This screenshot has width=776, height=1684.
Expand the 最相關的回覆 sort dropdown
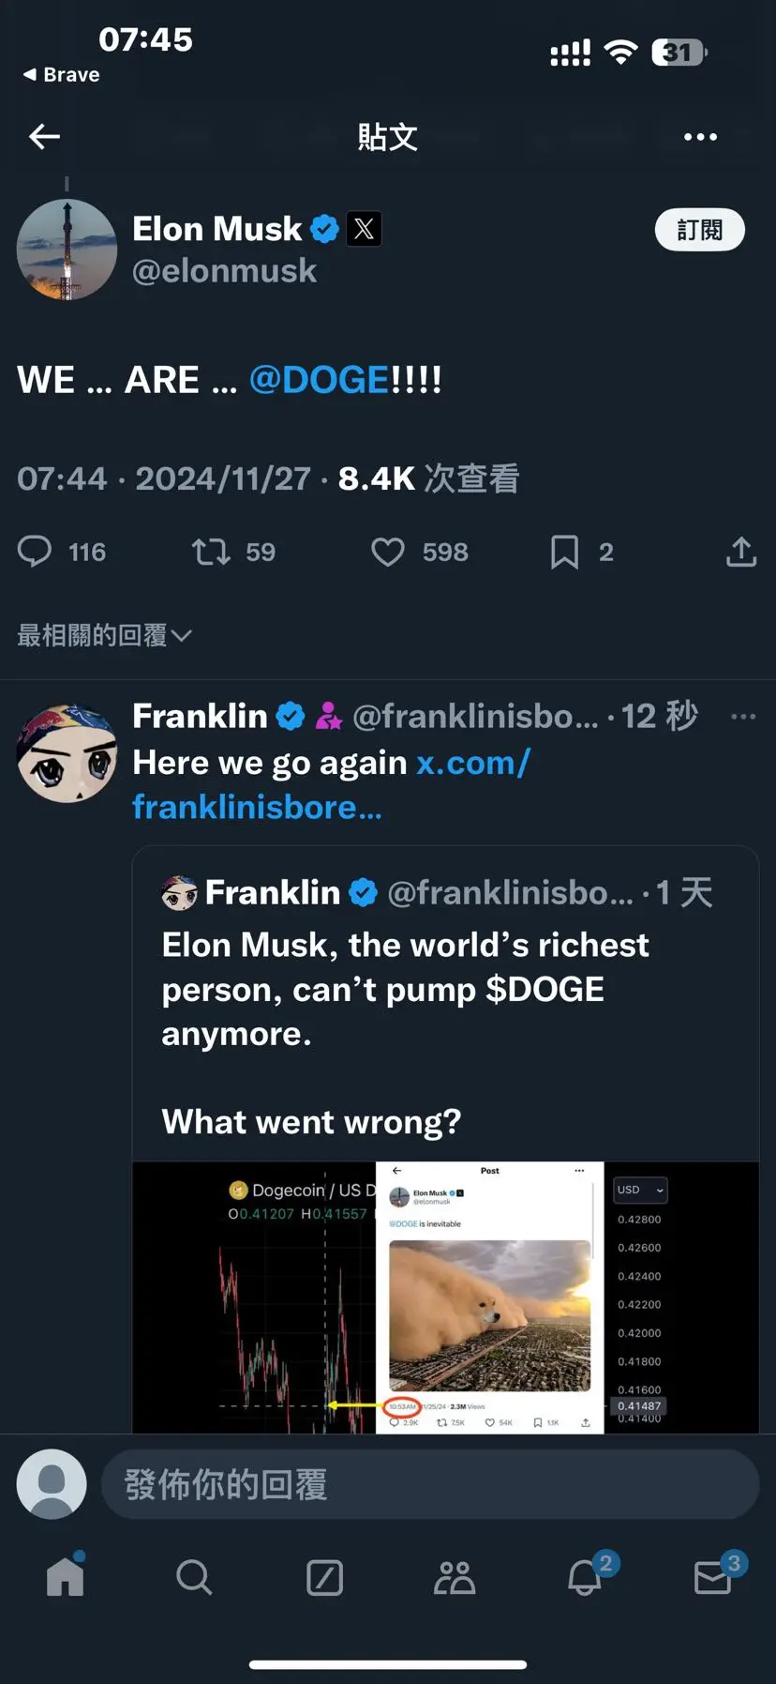tap(105, 635)
